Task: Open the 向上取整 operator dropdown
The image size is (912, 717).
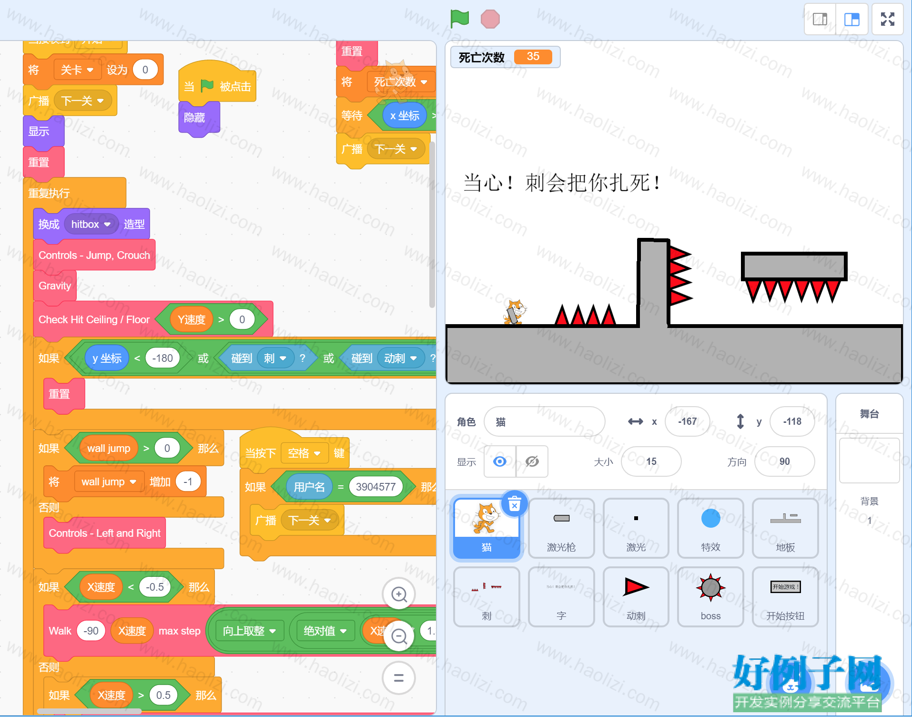Action: tap(249, 631)
